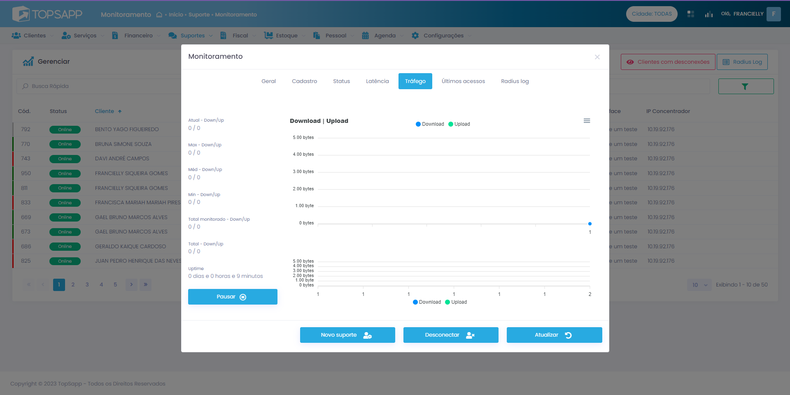Switch to the Latência tab

[x=377, y=81]
